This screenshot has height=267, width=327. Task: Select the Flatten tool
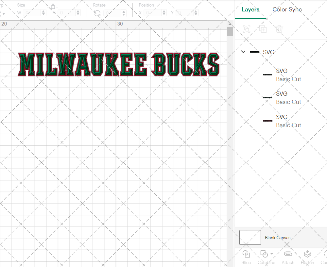pyautogui.click(x=307, y=257)
